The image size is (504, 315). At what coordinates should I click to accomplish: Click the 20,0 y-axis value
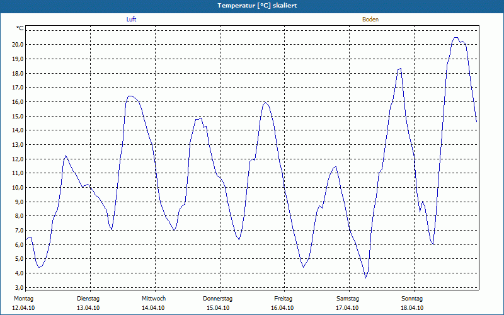(x=18, y=44)
